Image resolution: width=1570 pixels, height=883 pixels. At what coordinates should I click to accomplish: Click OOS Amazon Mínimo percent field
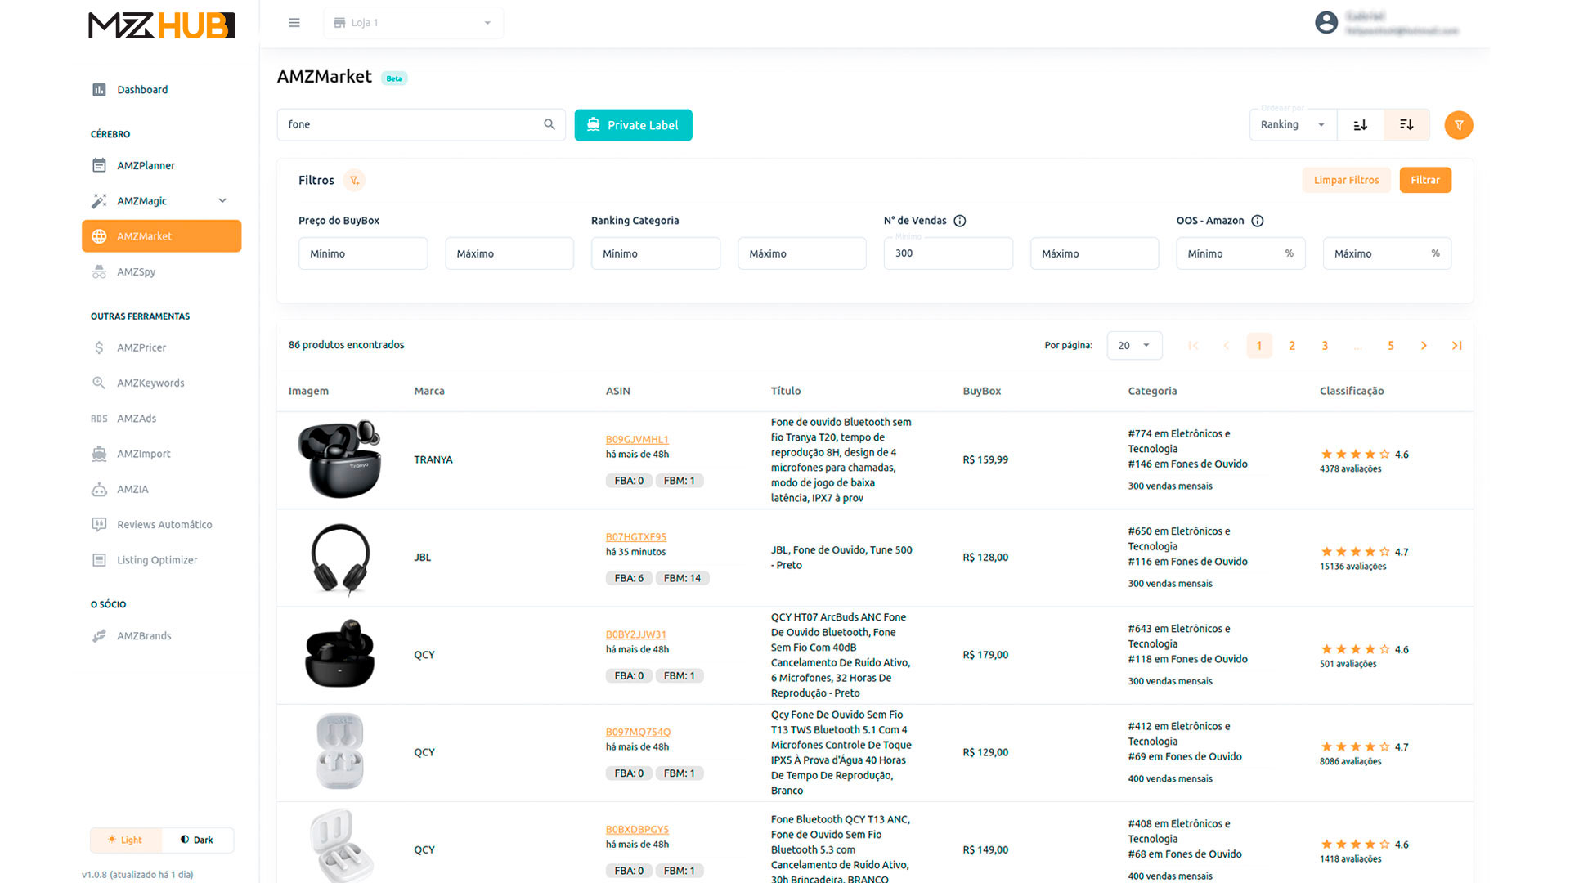pos(1241,253)
